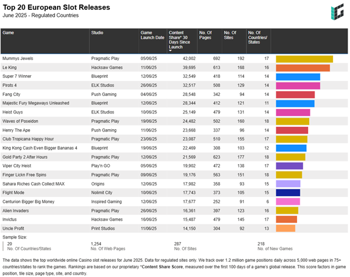
Task: Click the dark blue Flight Mode bar
Action: click(x=288, y=192)
